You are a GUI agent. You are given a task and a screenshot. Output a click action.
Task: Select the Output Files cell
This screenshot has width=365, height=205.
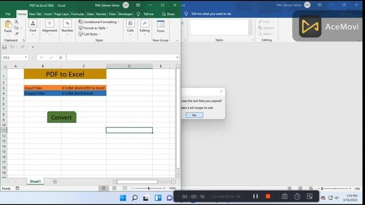click(x=43, y=93)
